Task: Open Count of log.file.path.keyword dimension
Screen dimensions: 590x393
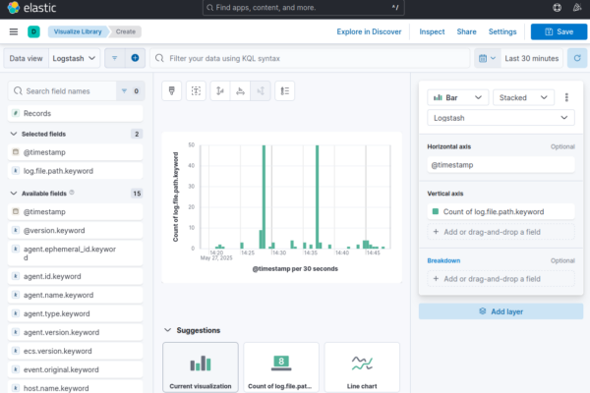Action: (x=501, y=212)
